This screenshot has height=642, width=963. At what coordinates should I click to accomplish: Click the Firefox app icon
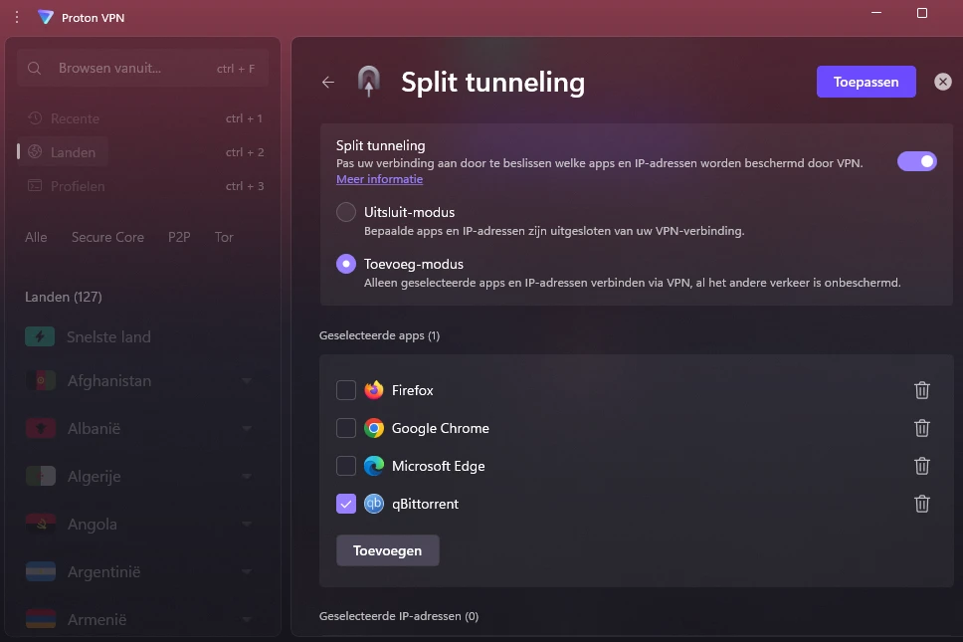coord(373,390)
